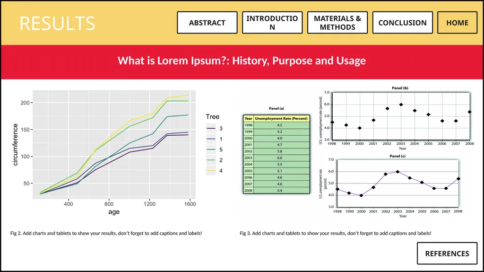Select the Fig 2 caption text

point(106,233)
